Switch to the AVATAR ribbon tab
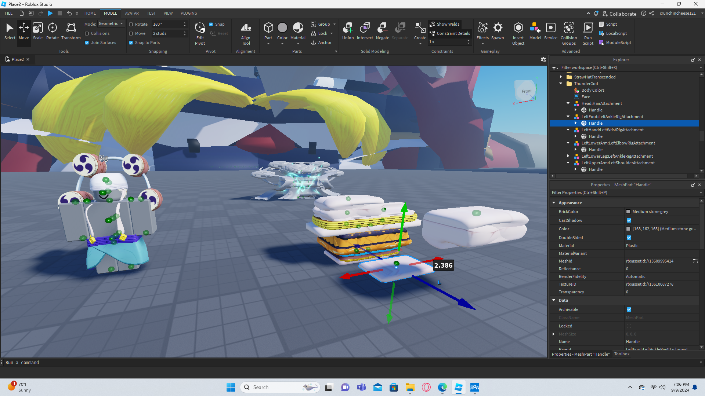This screenshot has height=396, width=705. pos(132,13)
